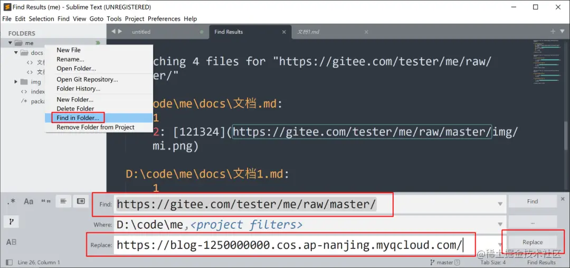Click the Sublime Text logo in title bar

point(7,7)
